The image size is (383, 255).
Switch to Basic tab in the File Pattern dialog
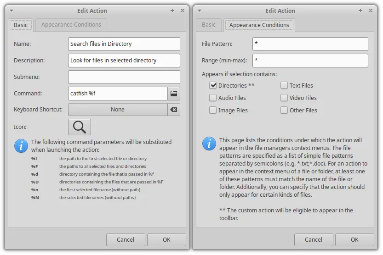[x=209, y=25]
